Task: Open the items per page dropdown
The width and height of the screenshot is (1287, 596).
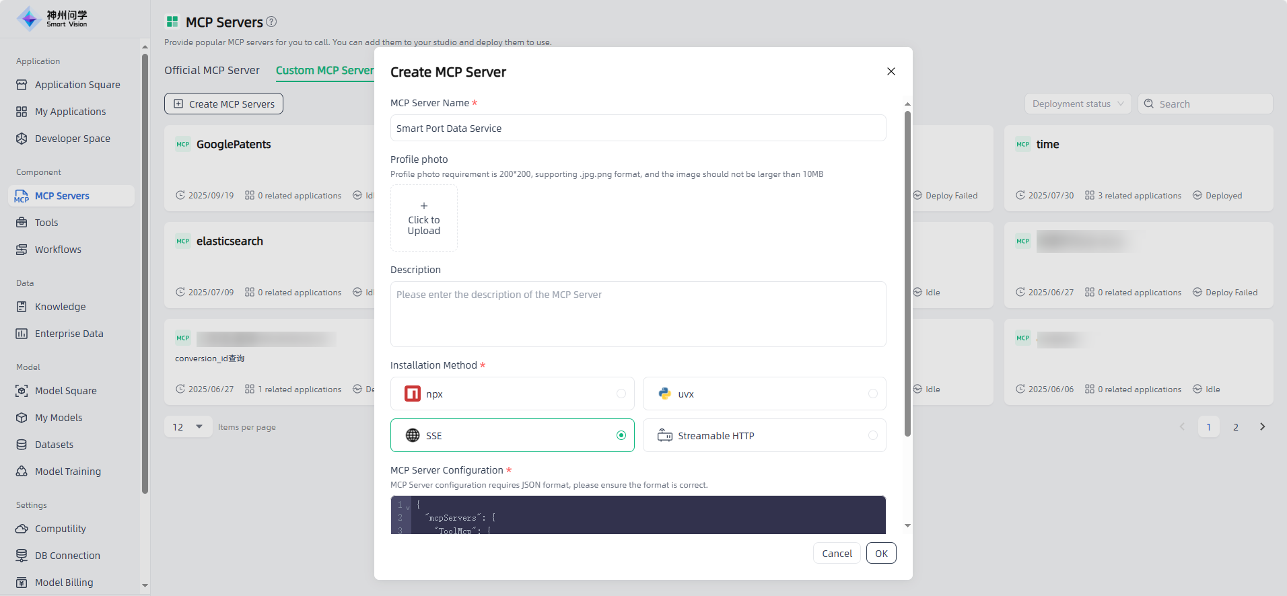Action: [188, 426]
